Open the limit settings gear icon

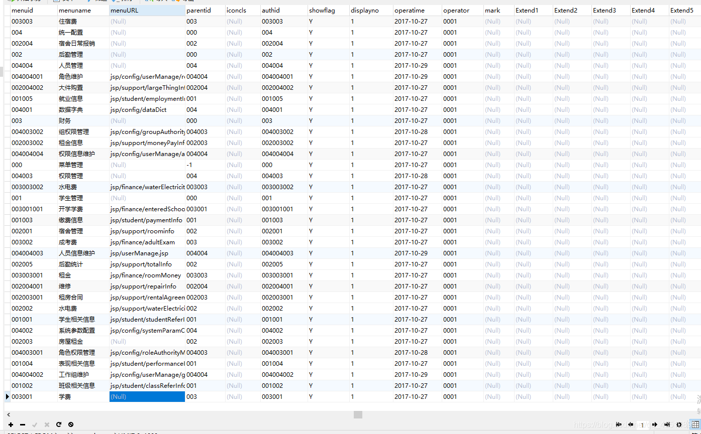[x=679, y=424]
